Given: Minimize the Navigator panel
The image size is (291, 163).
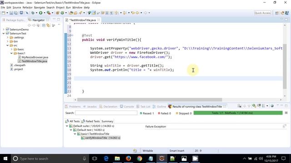Looking at the screenshot, I should [x=54, y=19].
